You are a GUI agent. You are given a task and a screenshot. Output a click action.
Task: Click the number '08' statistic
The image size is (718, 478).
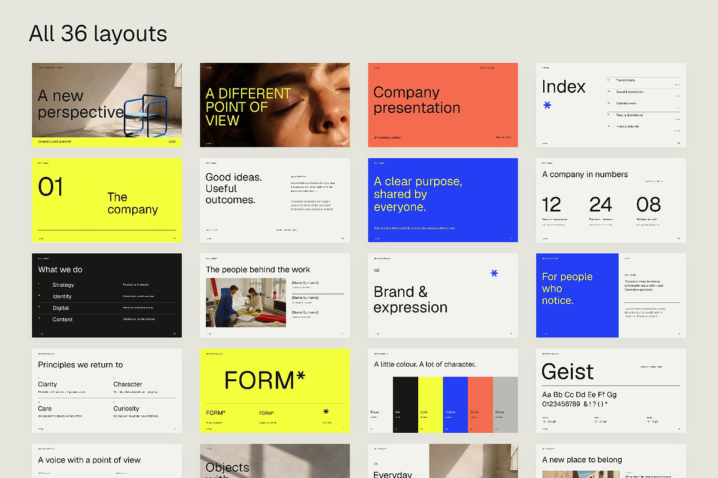click(x=649, y=205)
